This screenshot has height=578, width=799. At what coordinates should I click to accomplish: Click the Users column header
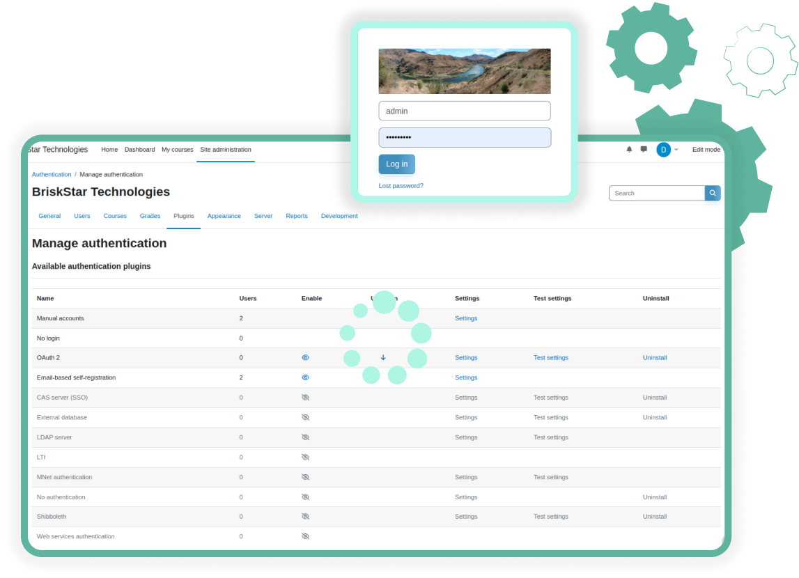[248, 299]
